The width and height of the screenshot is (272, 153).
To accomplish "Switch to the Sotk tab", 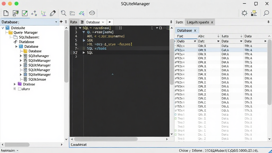I will (x=179, y=22).
